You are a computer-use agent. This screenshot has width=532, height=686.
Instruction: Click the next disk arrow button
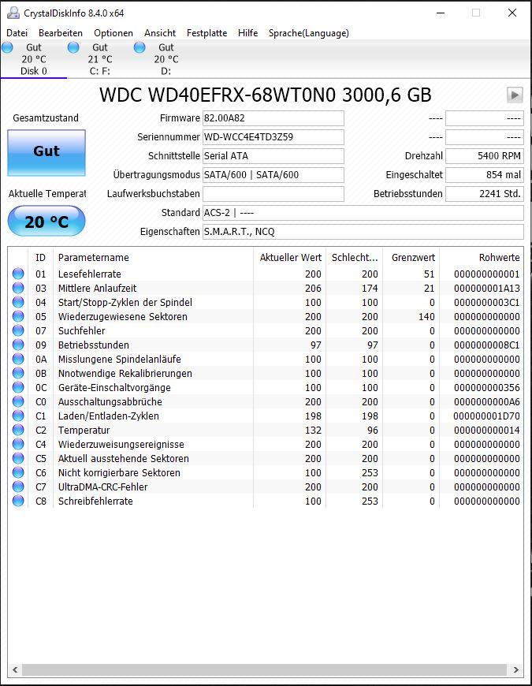(x=515, y=95)
